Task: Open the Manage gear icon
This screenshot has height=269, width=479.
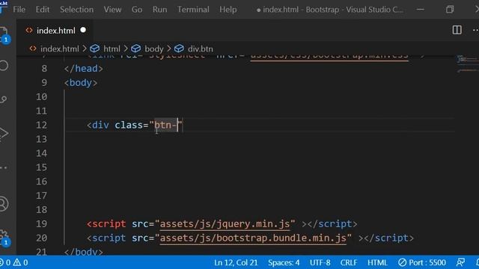Action: 4,238
